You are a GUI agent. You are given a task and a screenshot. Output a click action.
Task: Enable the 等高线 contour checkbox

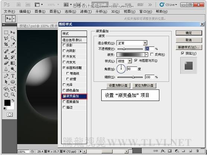pos(68,73)
